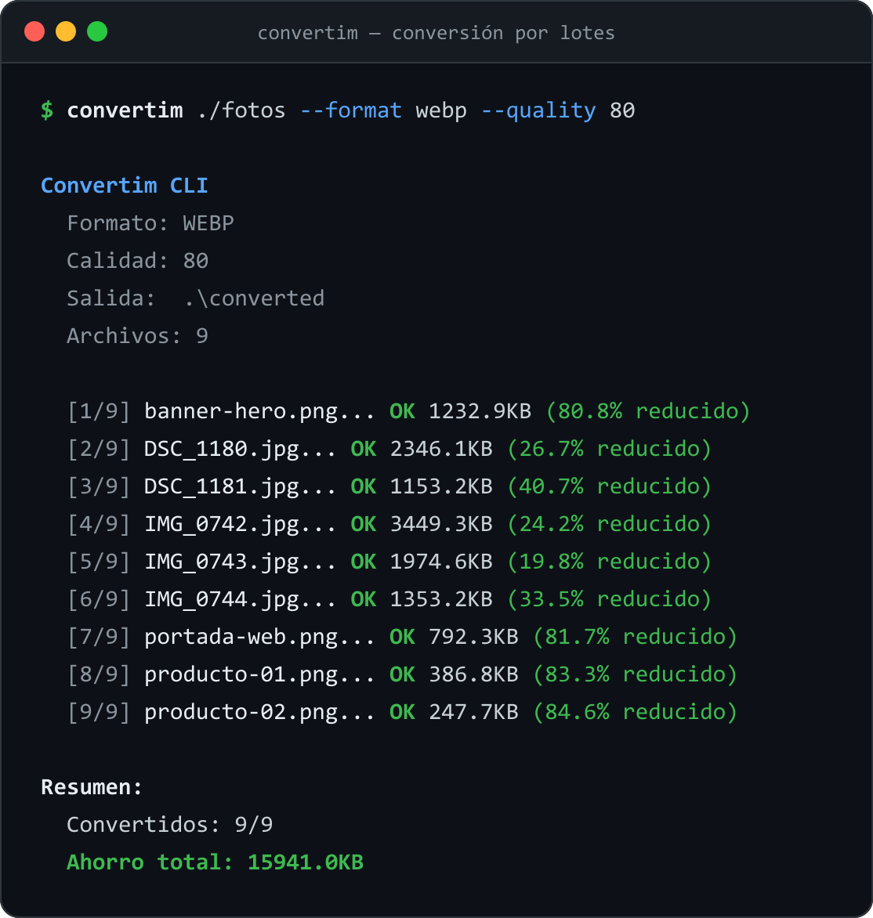Viewport: 873px width, 918px height.
Task: Click the file name portada-web.png
Action: point(241,636)
